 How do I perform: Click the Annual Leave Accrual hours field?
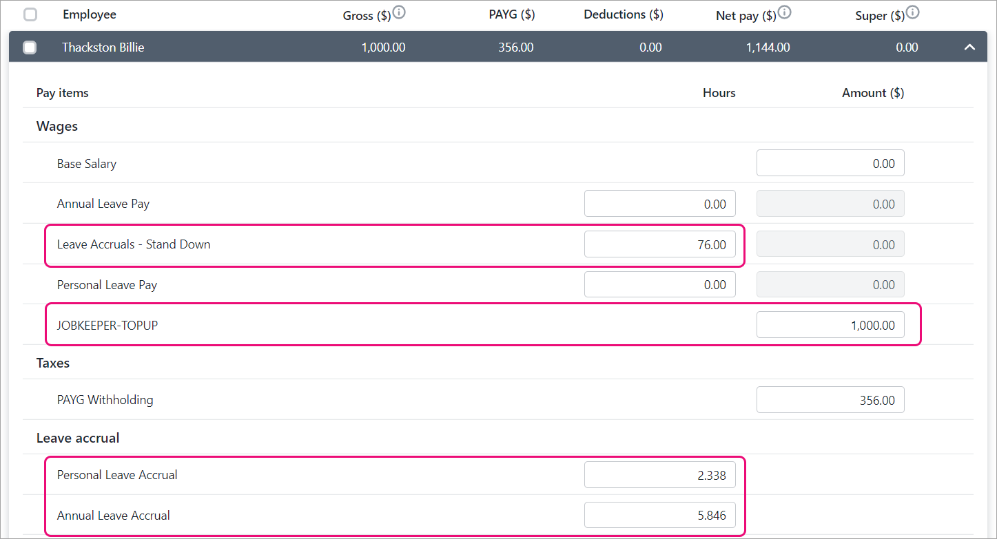tap(659, 516)
